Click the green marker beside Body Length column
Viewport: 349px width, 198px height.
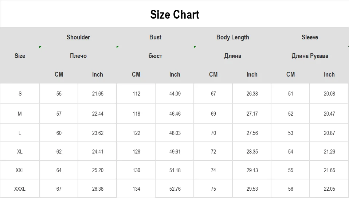coord(195,47)
